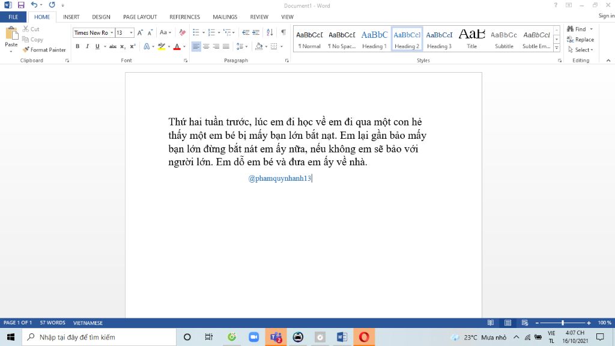Adjust the zoom slider handle
The image size is (615, 346).
coord(563,323)
